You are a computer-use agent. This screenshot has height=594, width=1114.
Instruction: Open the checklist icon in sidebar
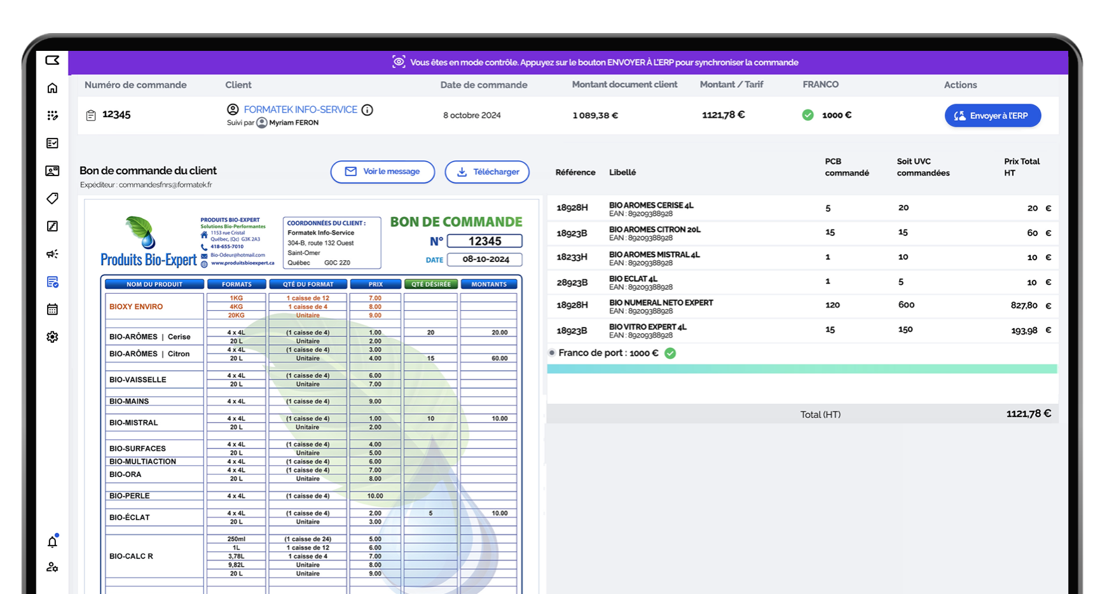point(52,143)
